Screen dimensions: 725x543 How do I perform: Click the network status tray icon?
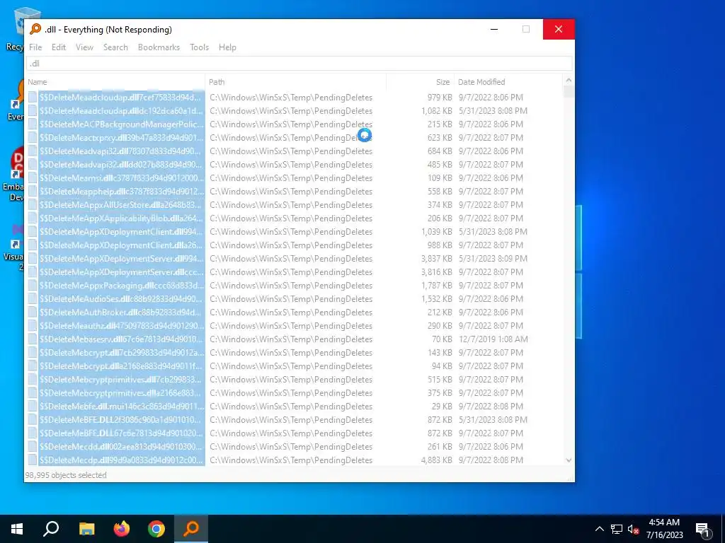coord(617,529)
